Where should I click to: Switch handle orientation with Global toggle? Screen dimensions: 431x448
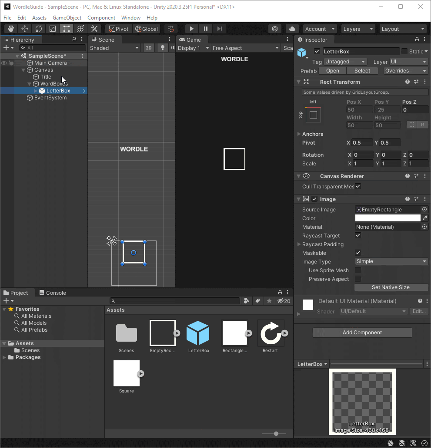pos(146,29)
